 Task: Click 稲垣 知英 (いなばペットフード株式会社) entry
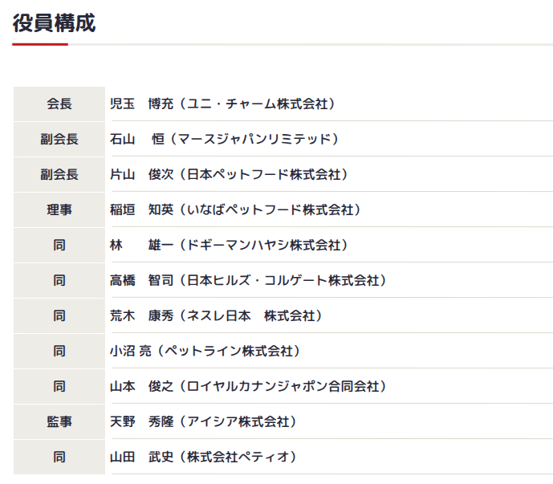235,209
